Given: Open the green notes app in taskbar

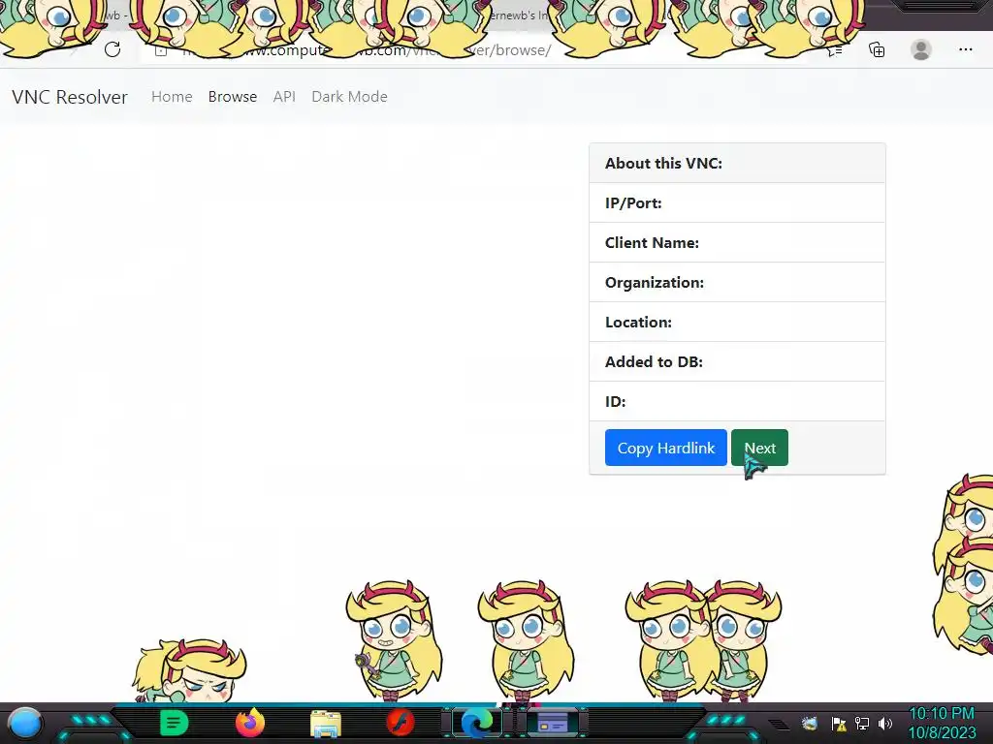Looking at the screenshot, I should point(175,723).
